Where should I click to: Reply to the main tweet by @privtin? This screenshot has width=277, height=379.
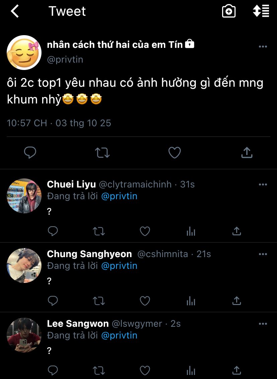[30, 153]
